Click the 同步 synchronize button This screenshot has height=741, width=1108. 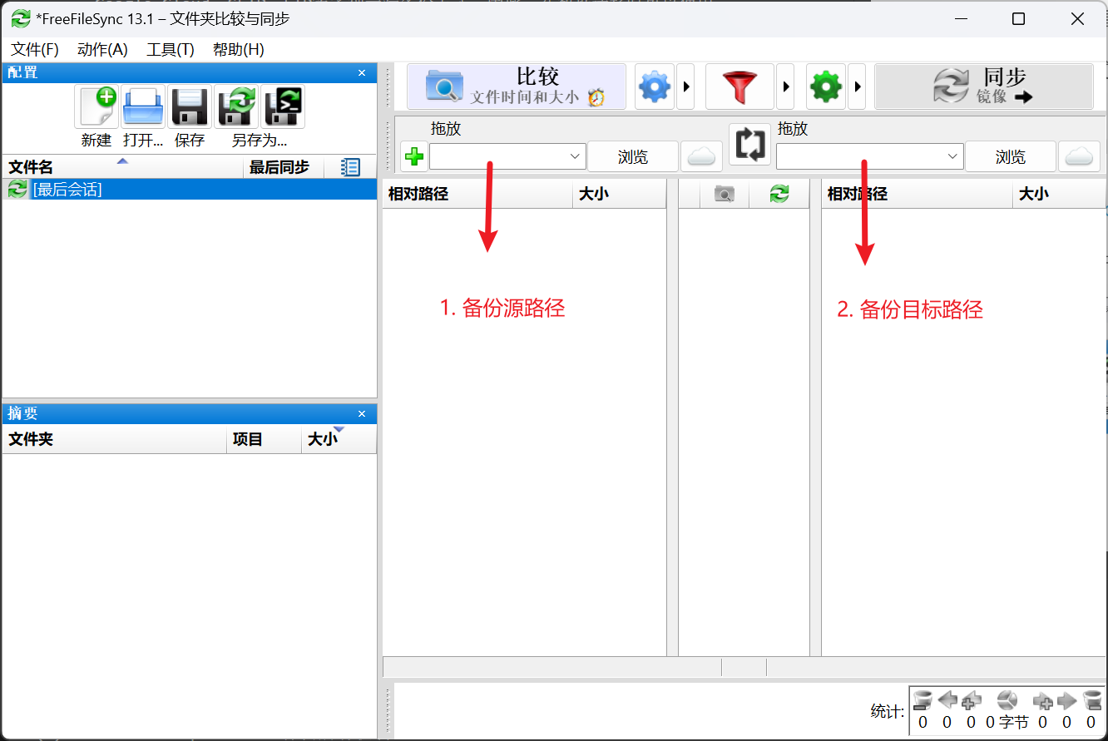(984, 86)
